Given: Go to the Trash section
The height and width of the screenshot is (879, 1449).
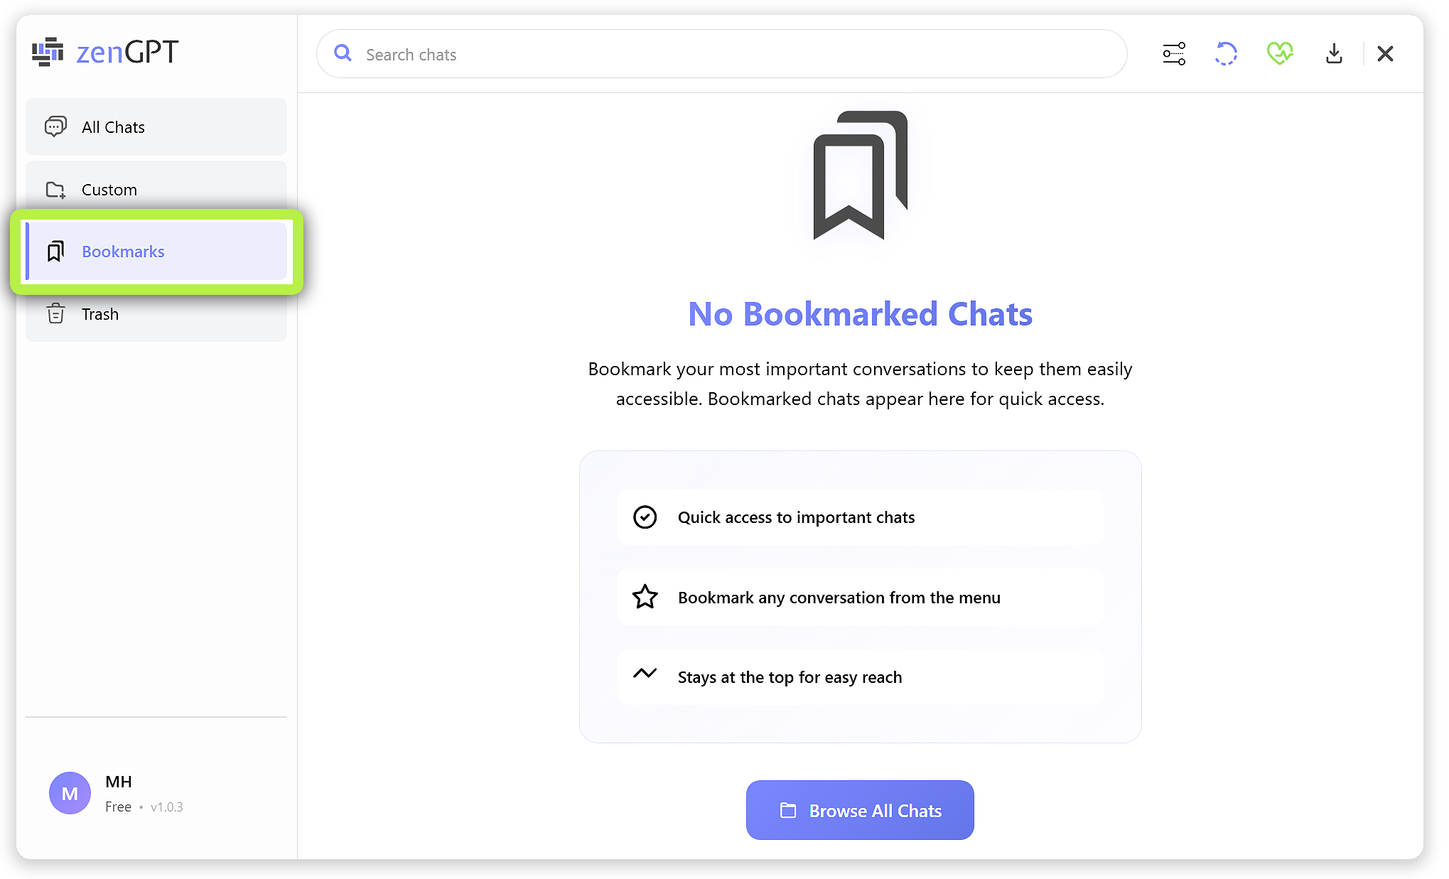Looking at the screenshot, I should [156, 314].
